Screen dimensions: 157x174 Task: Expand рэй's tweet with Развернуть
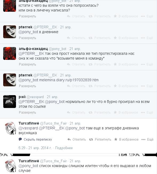coord(27,113)
